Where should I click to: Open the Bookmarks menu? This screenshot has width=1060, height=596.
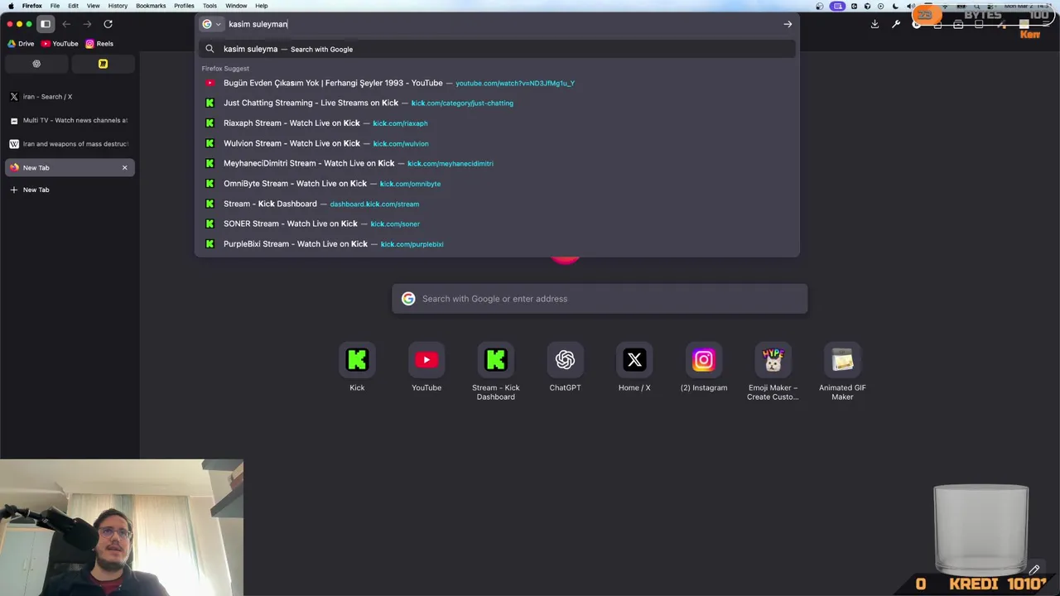pos(151,6)
